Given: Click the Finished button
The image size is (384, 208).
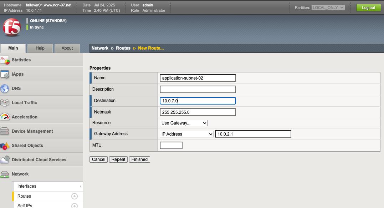Looking at the screenshot, I should click(x=140, y=159).
